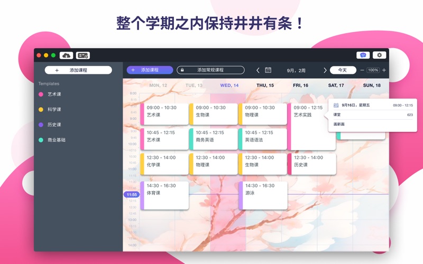
Task: Open Monday 10:45 艺术课 class card
Action: [164, 139]
